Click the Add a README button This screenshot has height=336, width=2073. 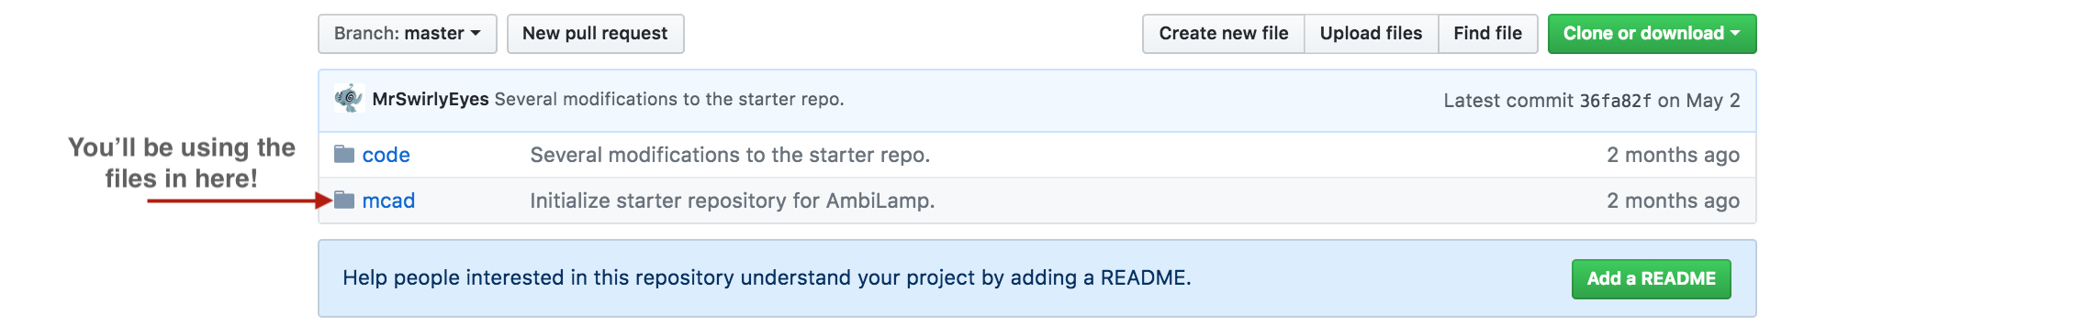[x=1651, y=278]
